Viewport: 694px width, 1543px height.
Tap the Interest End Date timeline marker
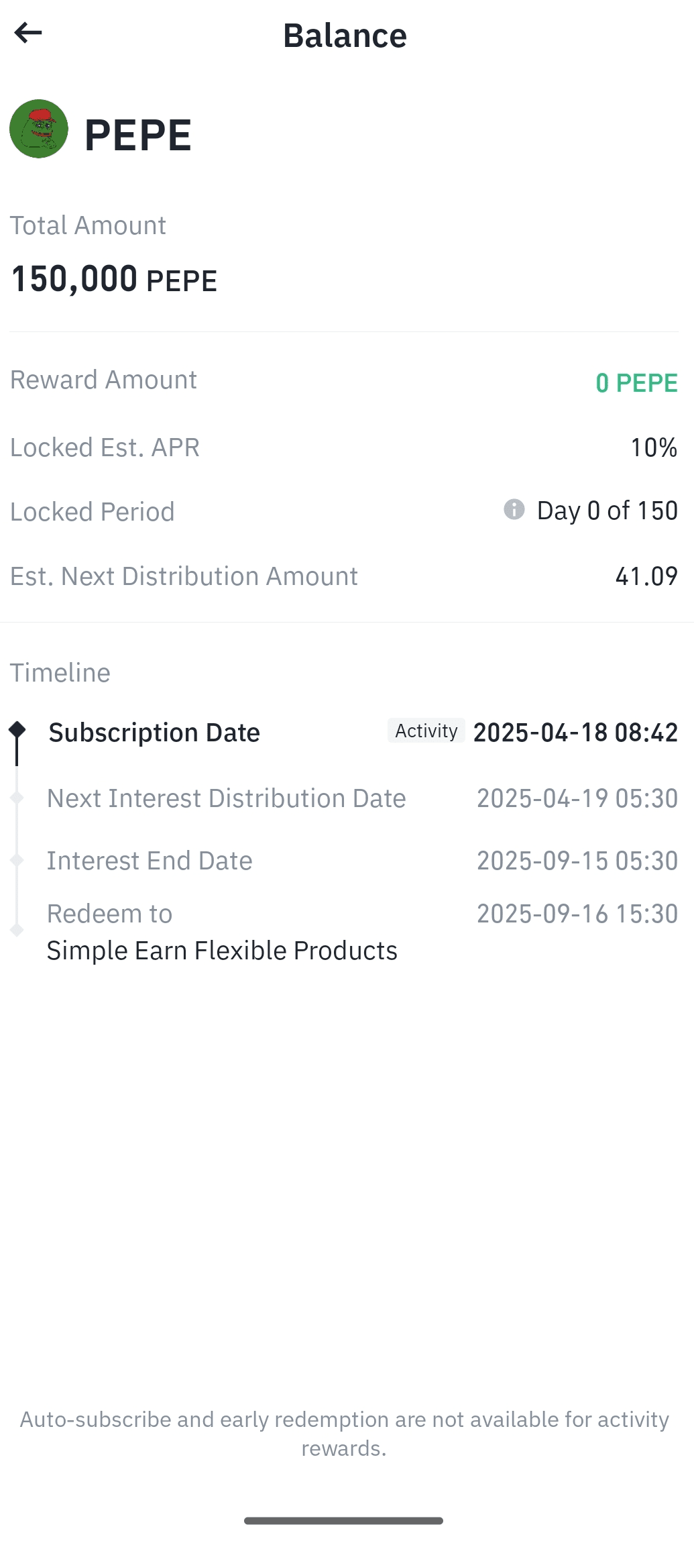click(x=17, y=860)
